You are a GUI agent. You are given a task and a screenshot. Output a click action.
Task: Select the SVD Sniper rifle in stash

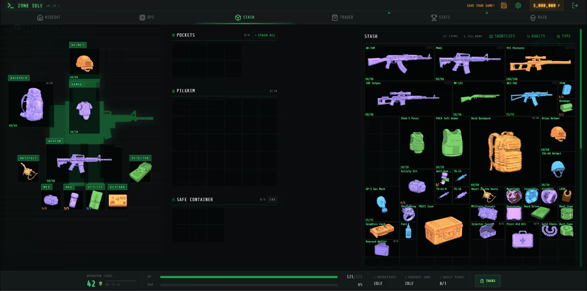point(408,98)
